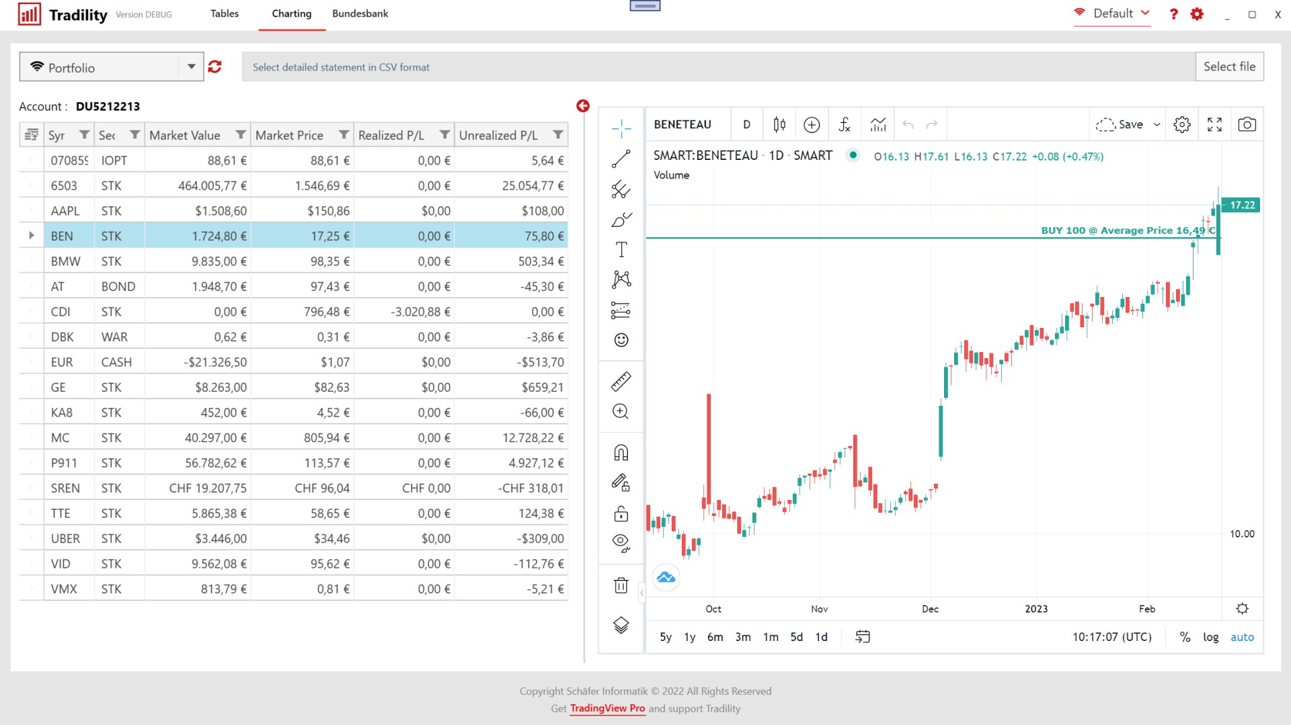
Task: Click the CSV statement file field
Action: pyautogui.click(x=718, y=67)
